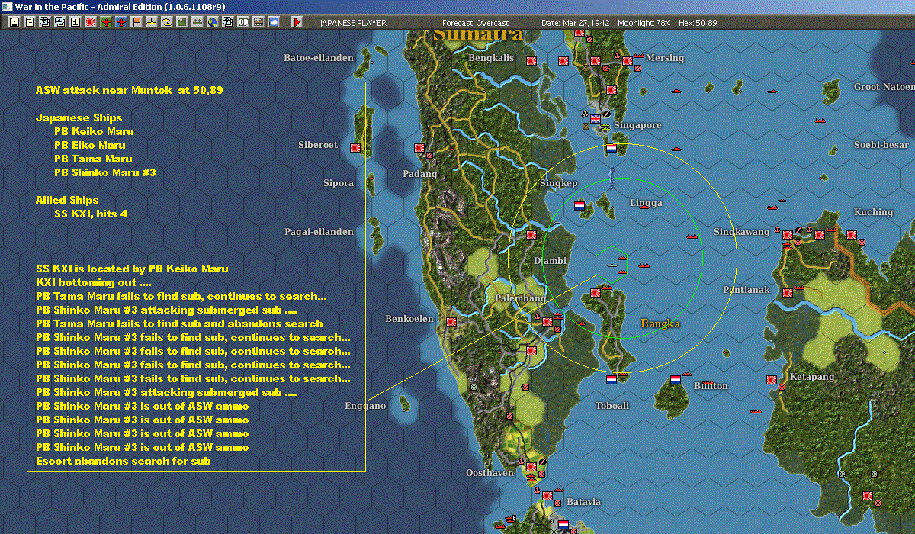Click the red play arrow button

point(297,22)
